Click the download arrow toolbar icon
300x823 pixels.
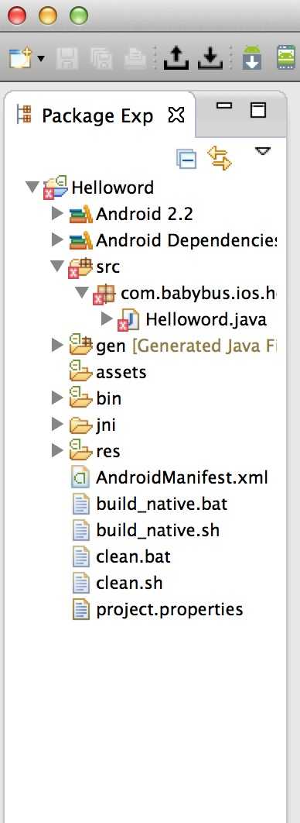(x=210, y=58)
